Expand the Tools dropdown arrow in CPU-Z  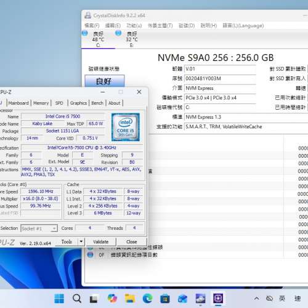coord(81,241)
